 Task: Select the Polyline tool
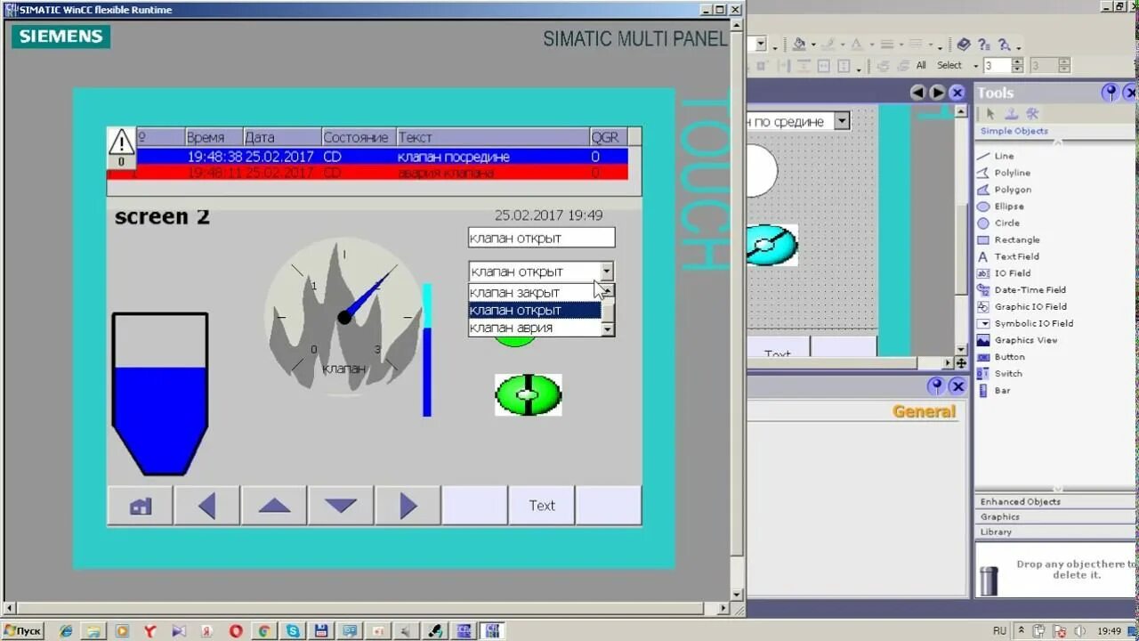tap(1004, 173)
